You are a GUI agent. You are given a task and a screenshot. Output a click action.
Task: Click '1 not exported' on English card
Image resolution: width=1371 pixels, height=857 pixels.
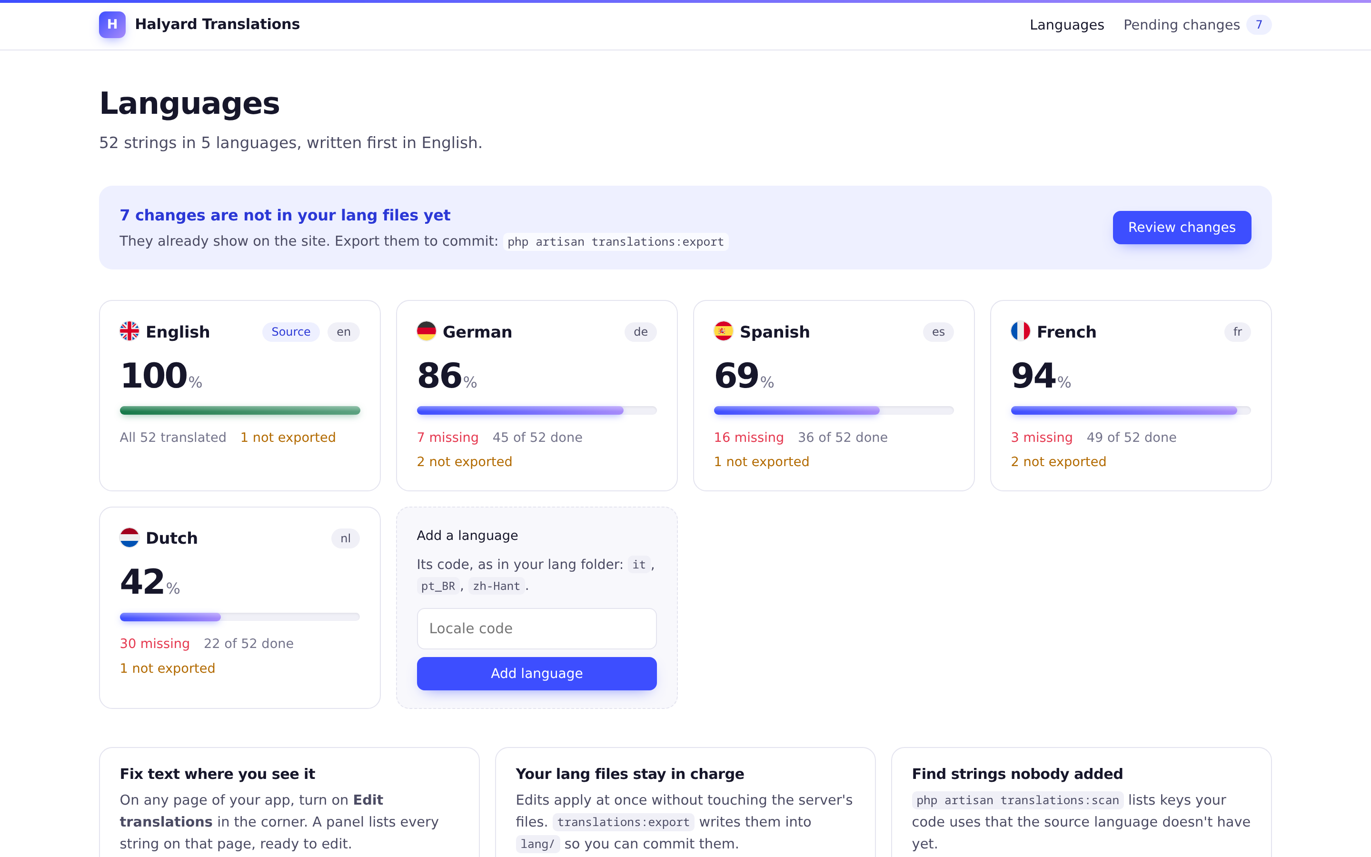pyautogui.click(x=288, y=438)
